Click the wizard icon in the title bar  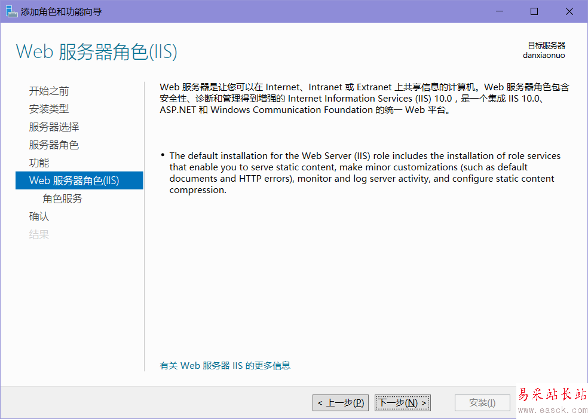click(11, 11)
